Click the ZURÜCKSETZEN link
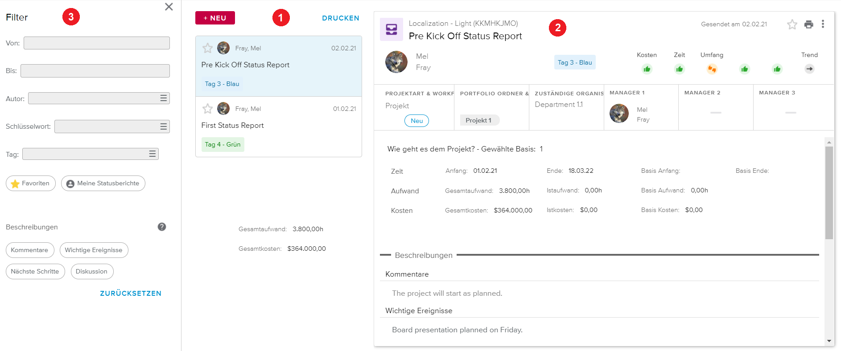Screen dimensions: 841x351 [131, 293]
